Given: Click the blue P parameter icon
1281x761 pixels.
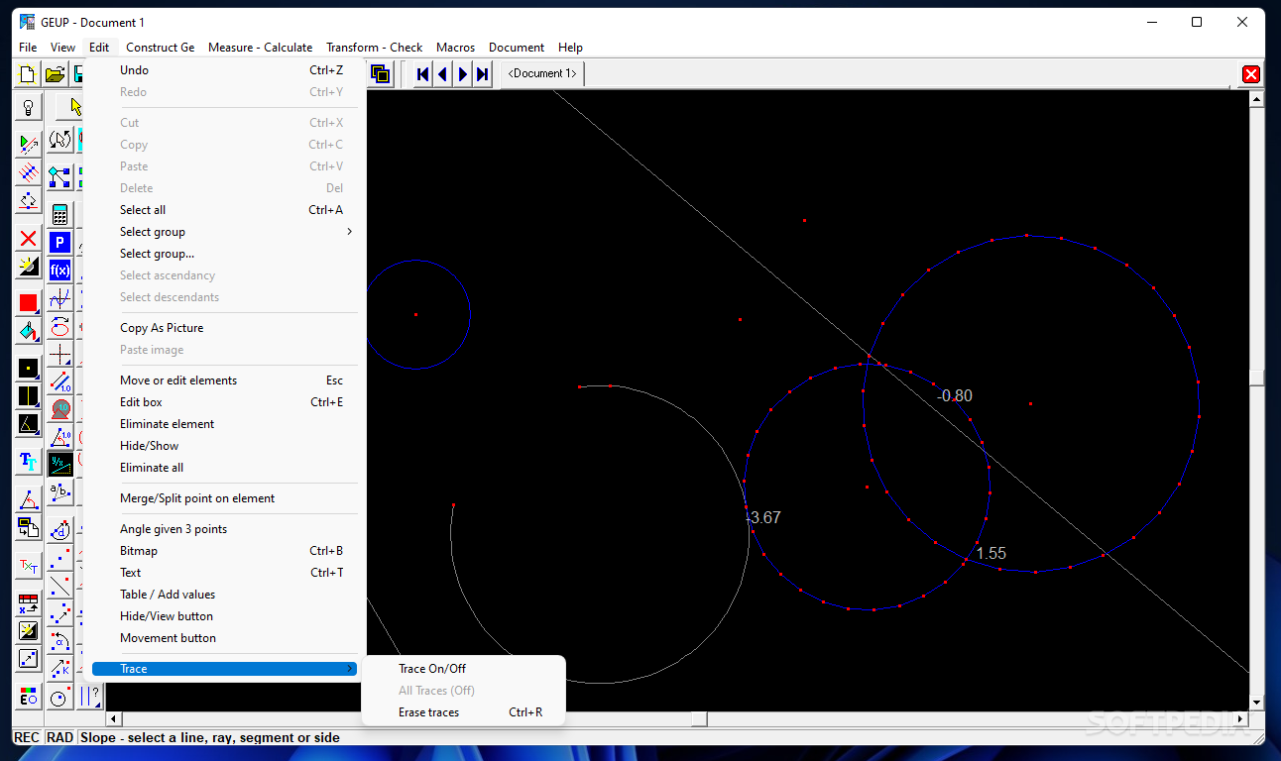Looking at the screenshot, I should (x=59, y=242).
